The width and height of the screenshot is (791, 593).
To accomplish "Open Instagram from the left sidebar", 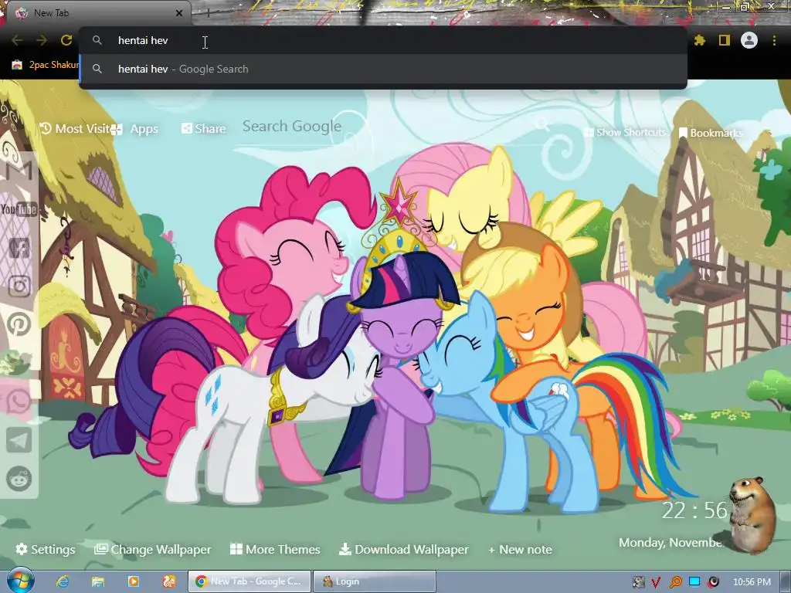I will point(19,286).
